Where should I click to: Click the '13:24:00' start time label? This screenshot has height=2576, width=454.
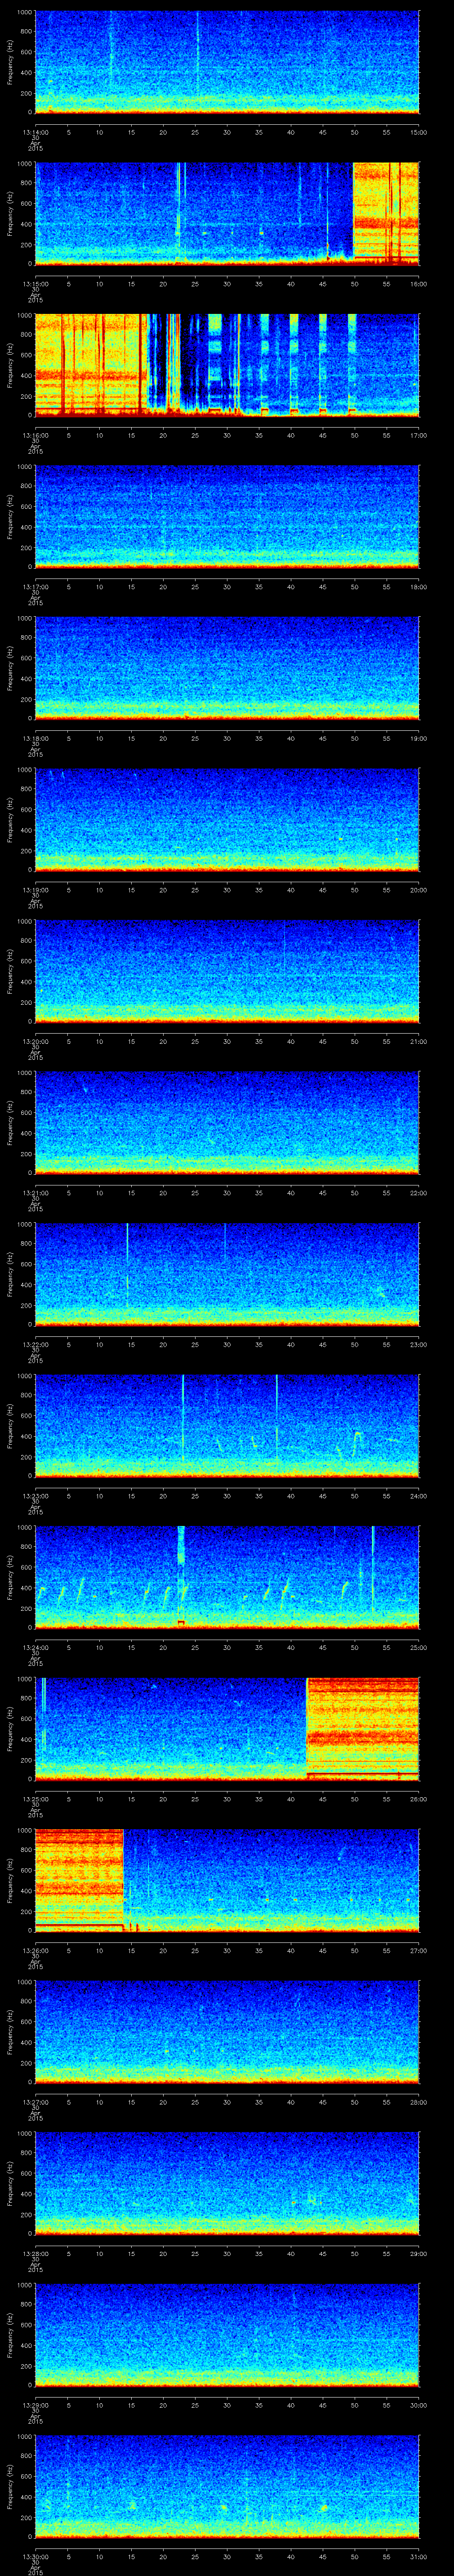35,1647
